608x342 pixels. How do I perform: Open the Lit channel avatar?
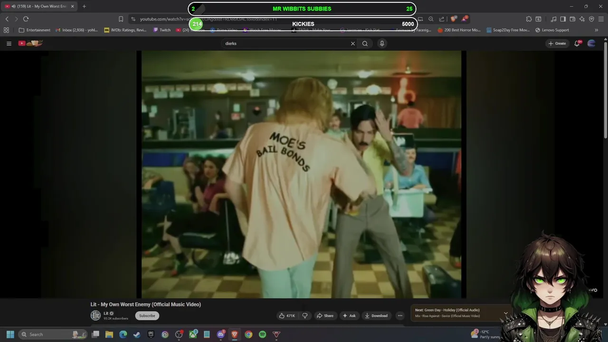(x=95, y=315)
